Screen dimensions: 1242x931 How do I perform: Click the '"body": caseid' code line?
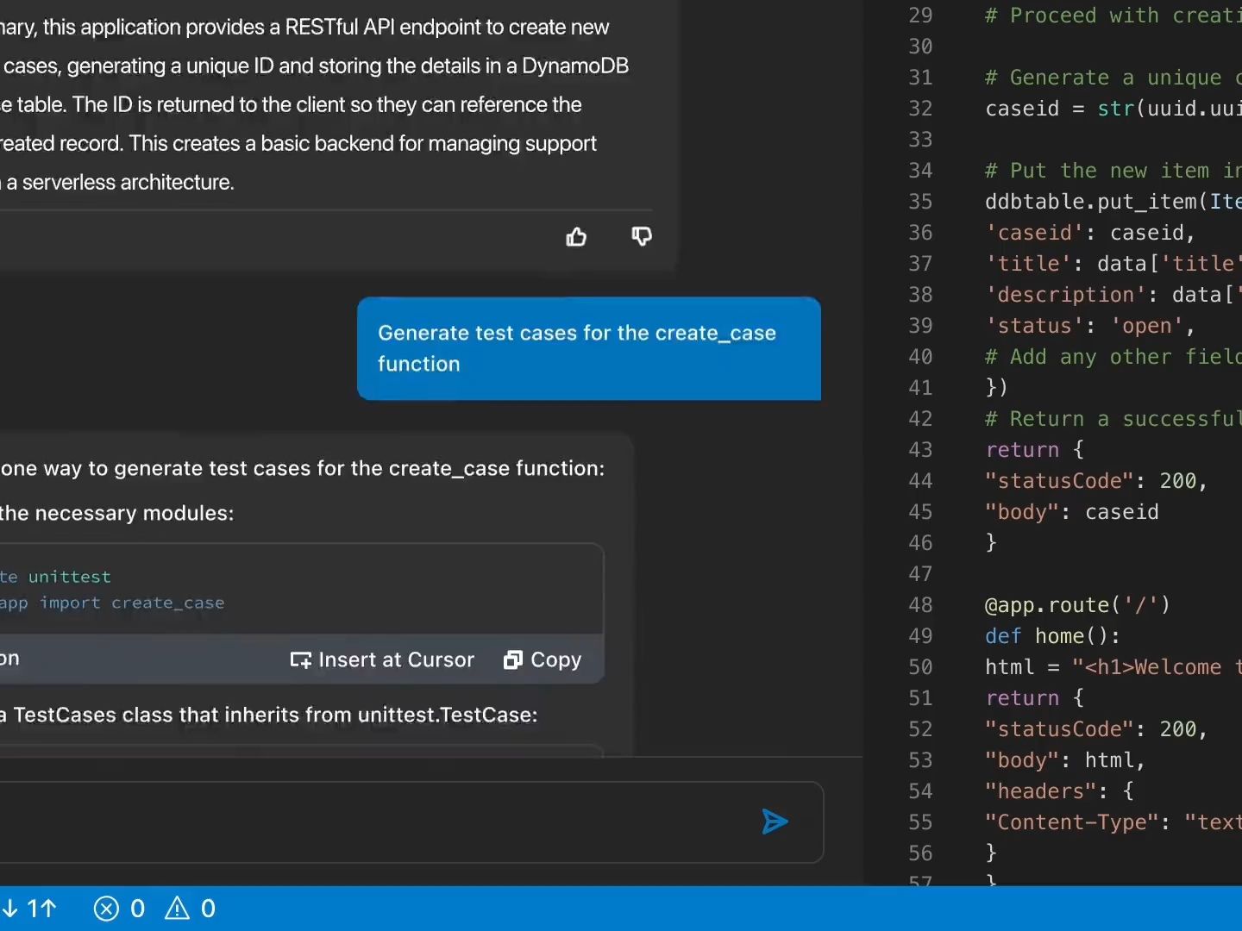(1072, 512)
